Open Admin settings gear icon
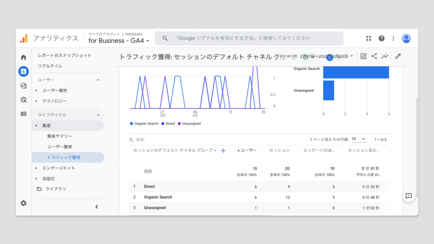 [23, 203]
